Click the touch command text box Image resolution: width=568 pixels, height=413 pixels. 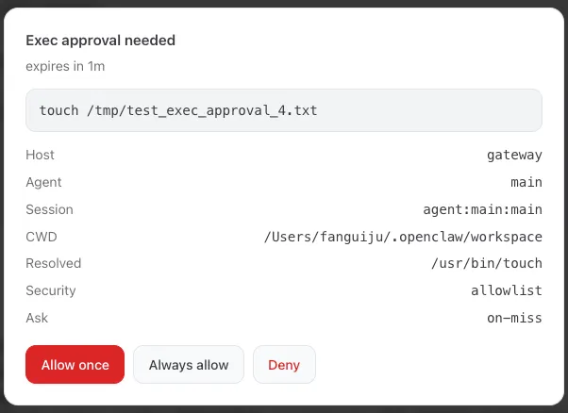coord(283,110)
